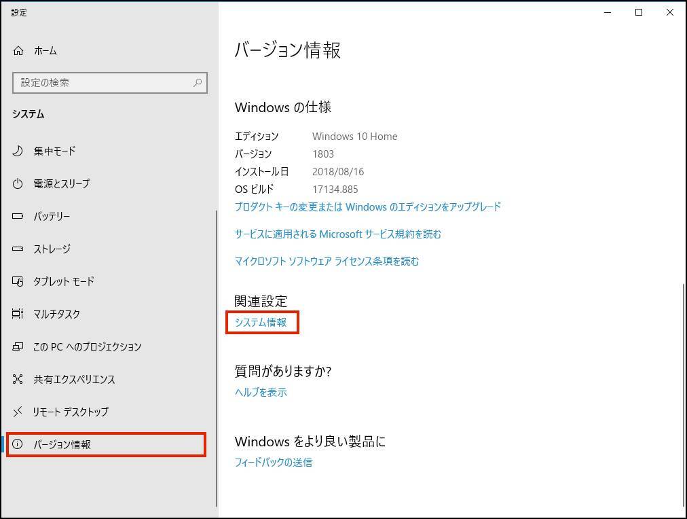Click the 共有エクスペリエンス icon
Image resolution: width=687 pixels, height=519 pixels.
pyautogui.click(x=18, y=379)
